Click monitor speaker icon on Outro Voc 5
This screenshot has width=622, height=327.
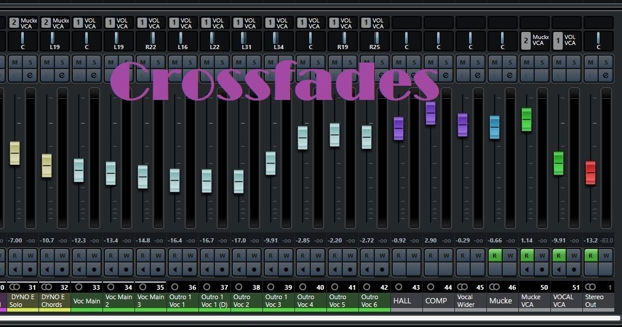click(335, 269)
